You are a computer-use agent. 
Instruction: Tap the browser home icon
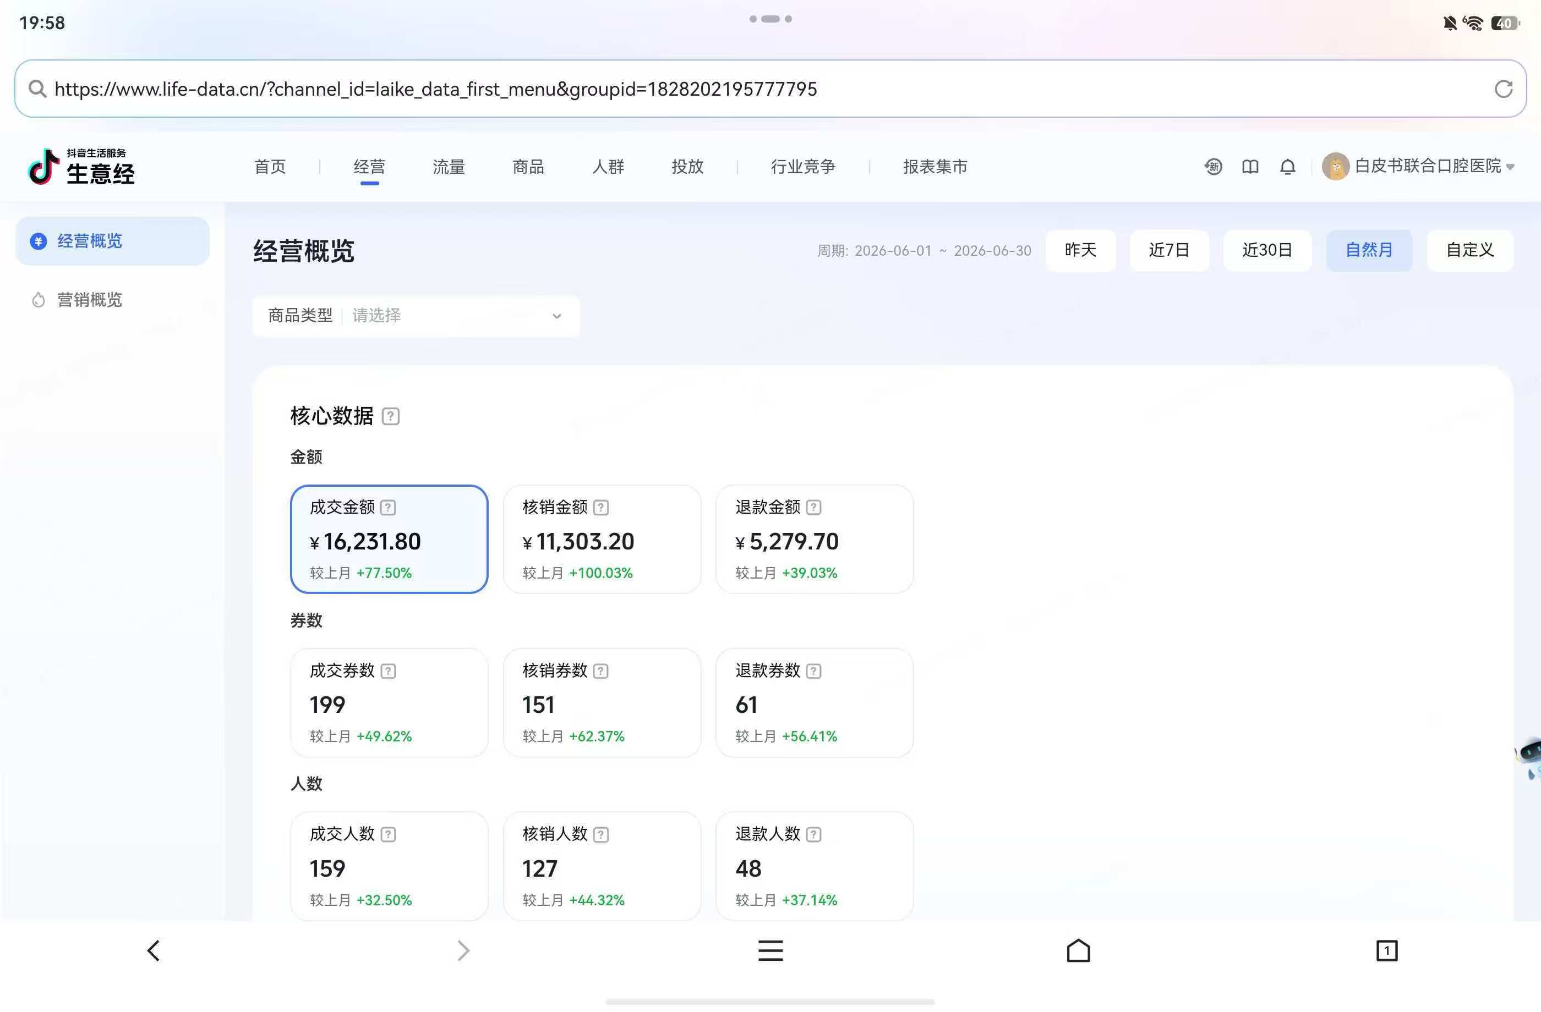point(1078,950)
